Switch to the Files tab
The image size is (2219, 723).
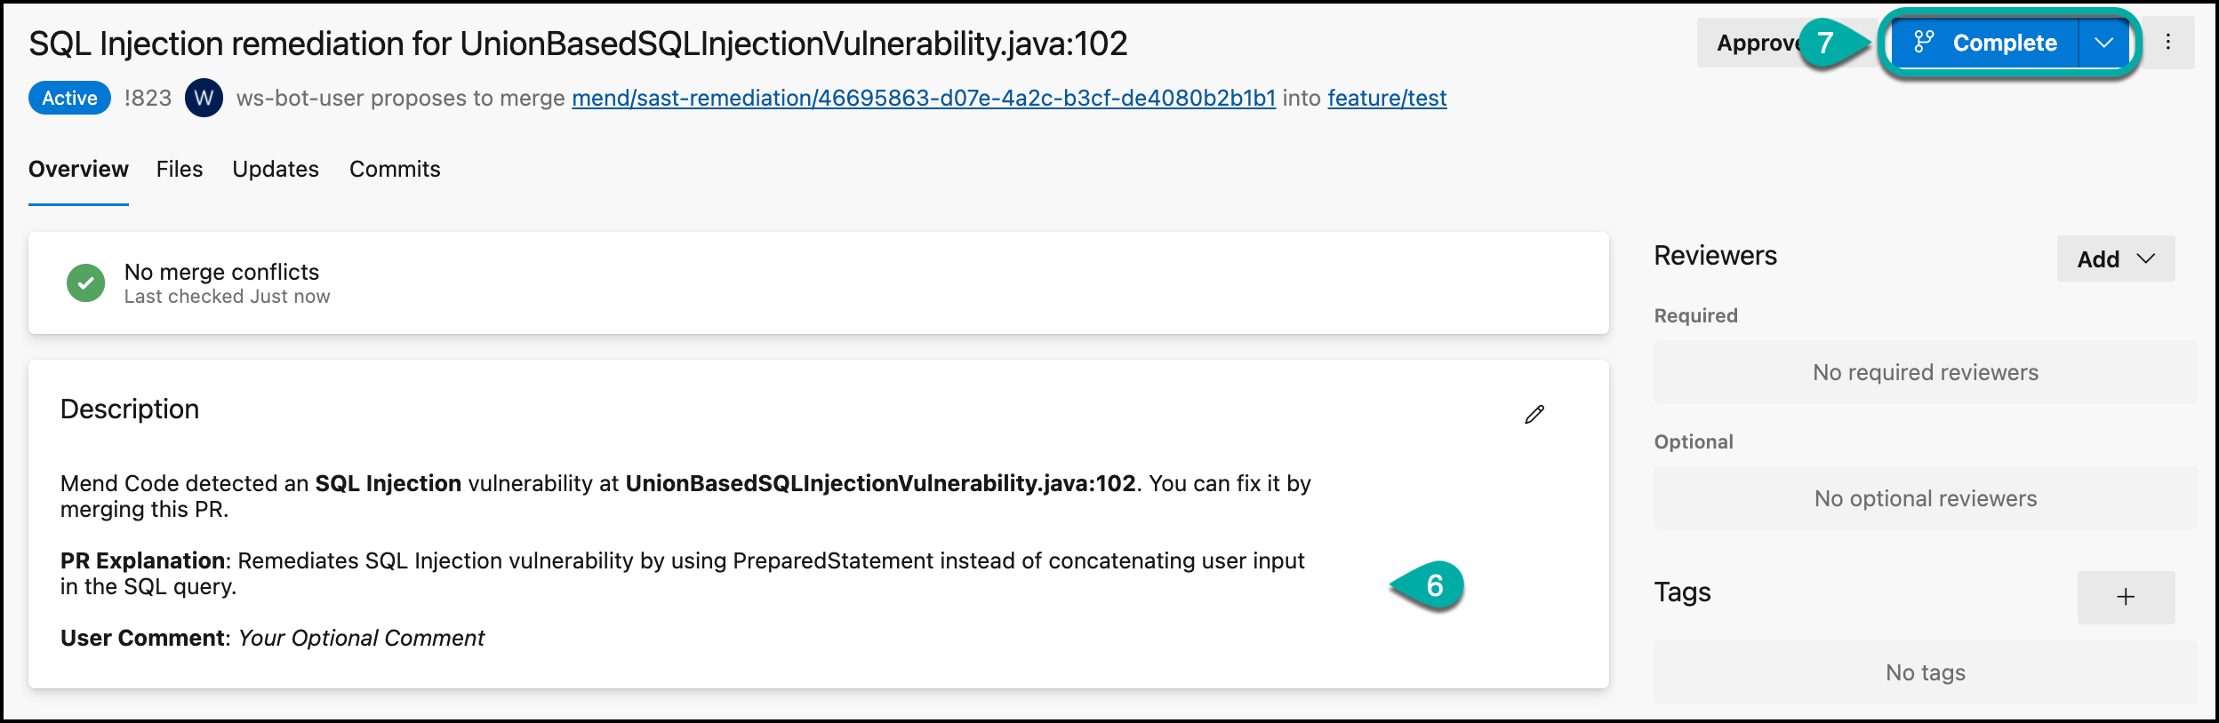[180, 169]
